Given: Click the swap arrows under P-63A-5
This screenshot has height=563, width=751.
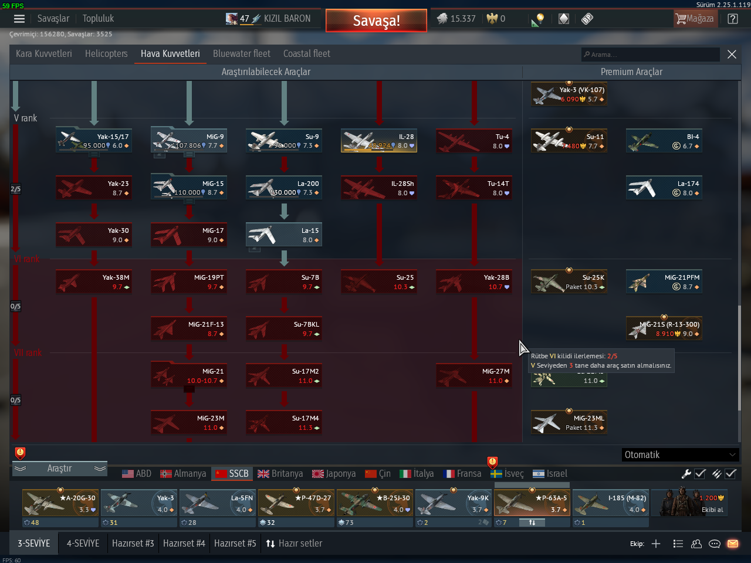Looking at the screenshot, I should [532, 523].
